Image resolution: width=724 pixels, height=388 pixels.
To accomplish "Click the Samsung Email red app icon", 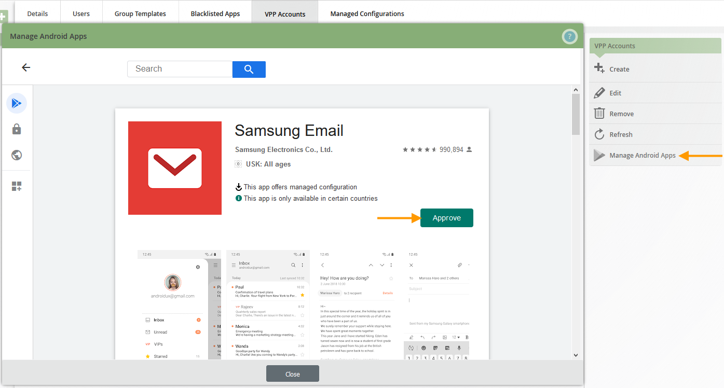I will point(175,168).
